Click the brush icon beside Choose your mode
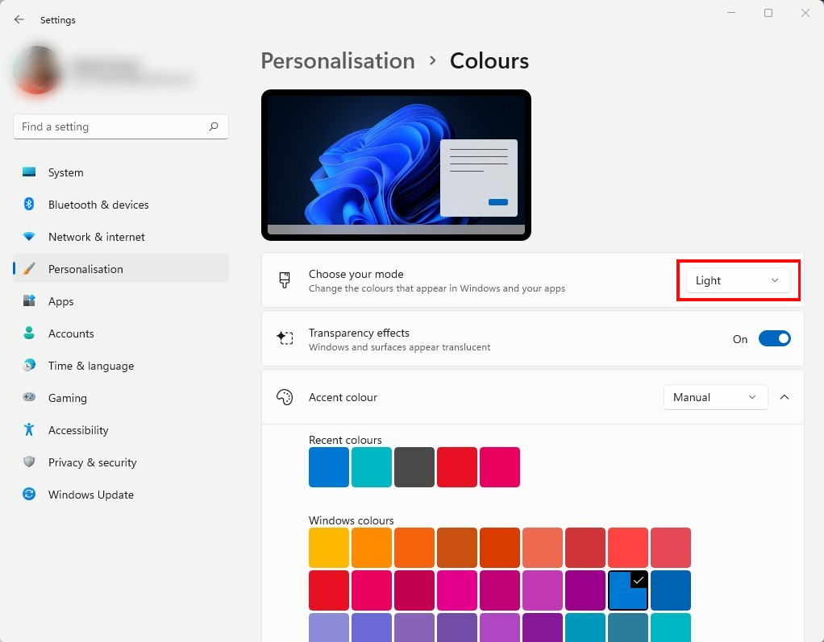 [x=285, y=280]
